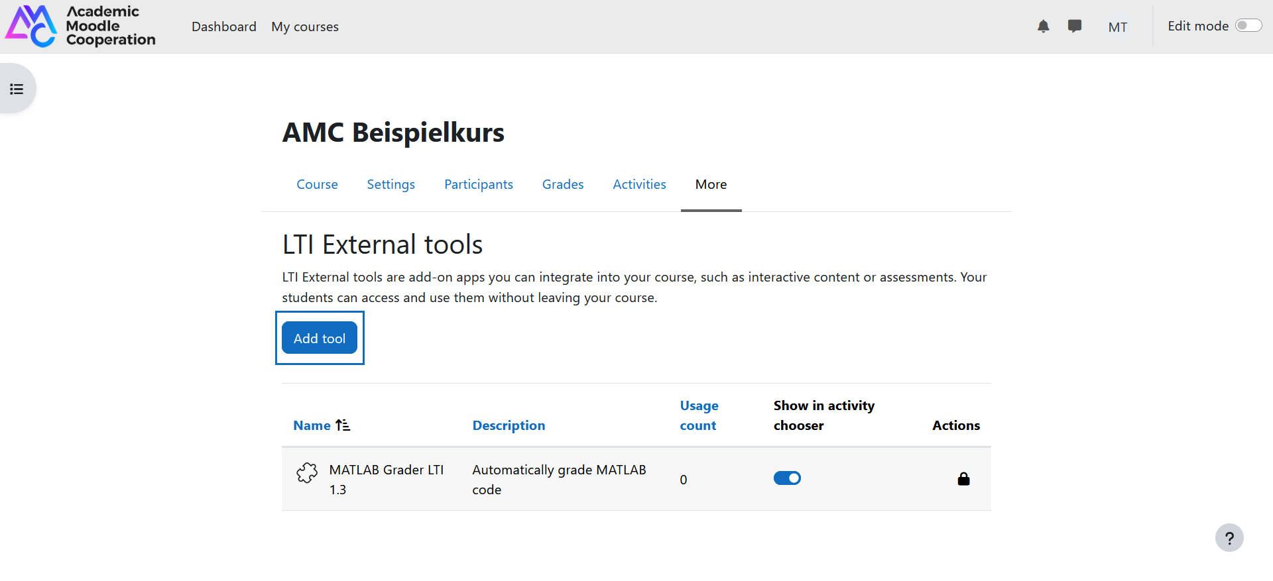Click the puzzle icon beside MATLAB Grader
1273x581 pixels.
(x=307, y=472)
